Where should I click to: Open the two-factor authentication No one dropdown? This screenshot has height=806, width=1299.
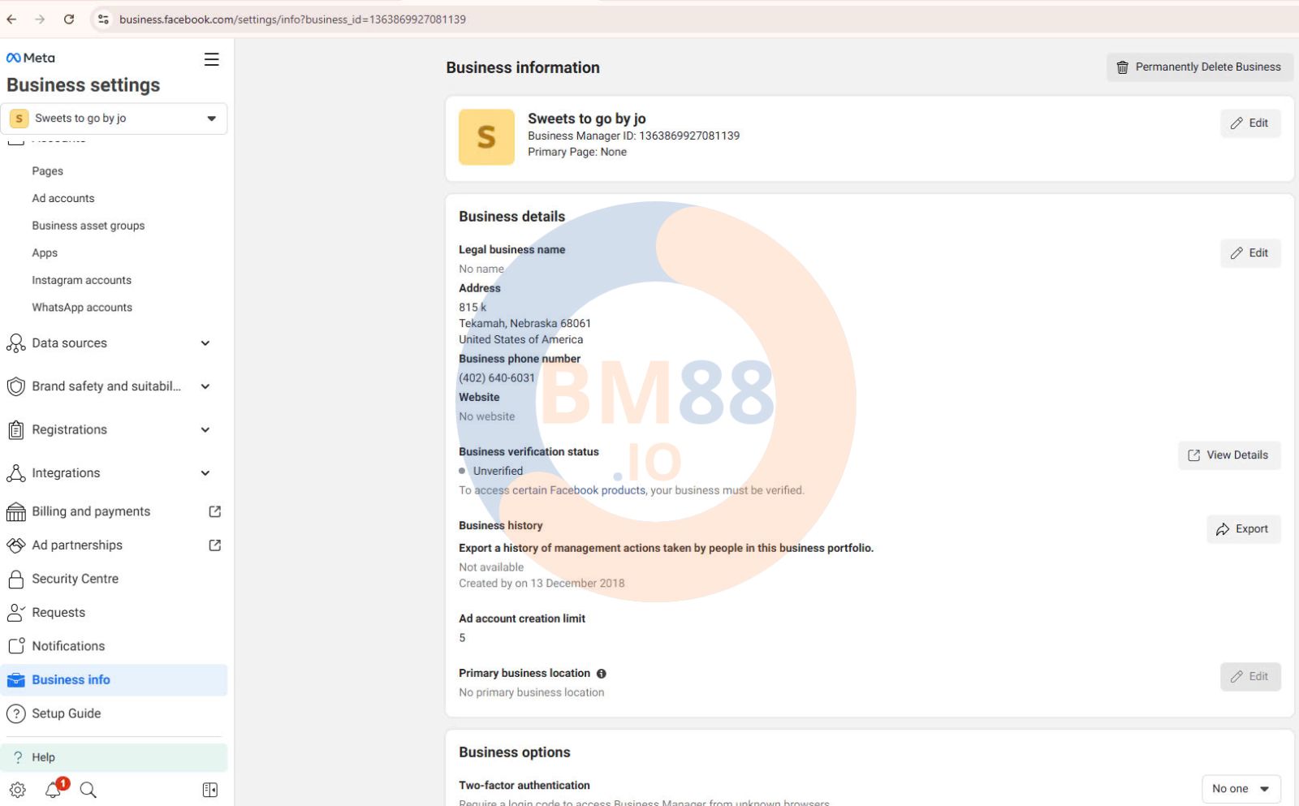[1241, 789]
